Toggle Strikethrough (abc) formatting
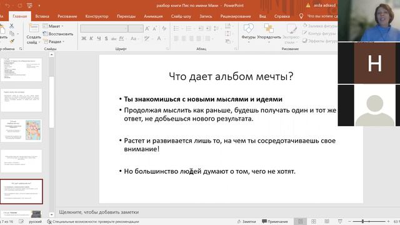400x225 pixels. [114, 39]
